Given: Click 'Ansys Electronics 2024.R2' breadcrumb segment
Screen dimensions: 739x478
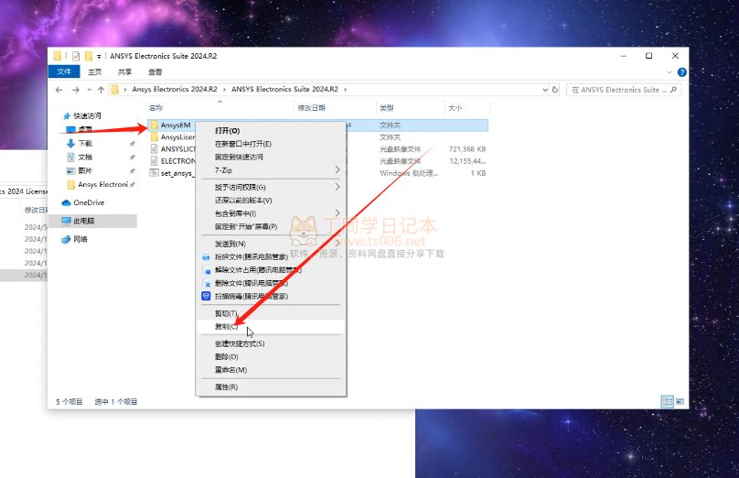Looking at the screenshot, I should [174, 90].
